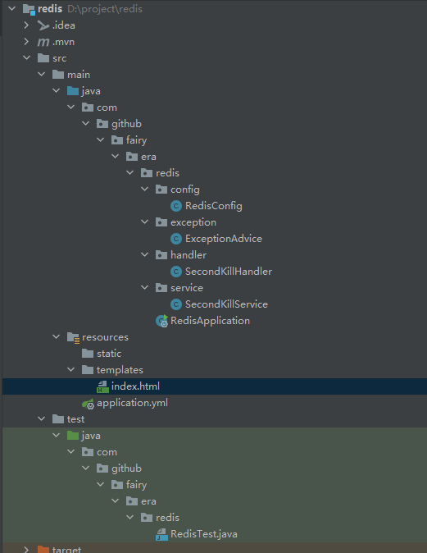Select the com package under test java
The image size is (427, 553).
(x=107, y=452)
